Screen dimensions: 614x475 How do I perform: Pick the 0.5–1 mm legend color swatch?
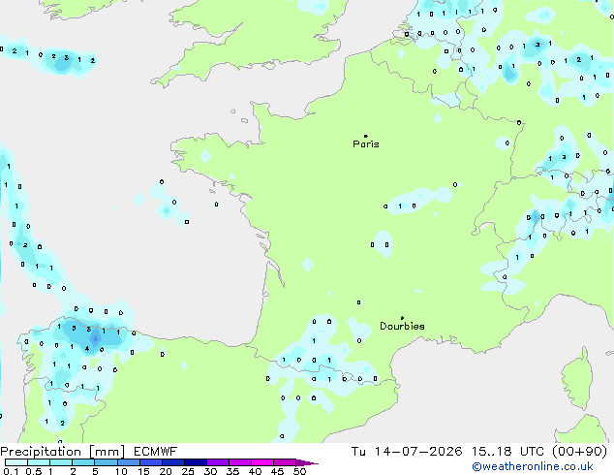tap(39, 462)
